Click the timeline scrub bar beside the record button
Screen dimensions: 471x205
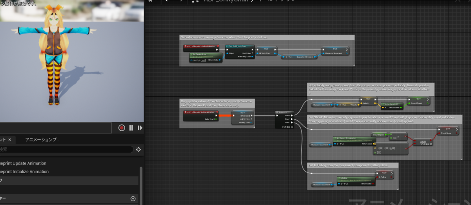coord(56,128)
